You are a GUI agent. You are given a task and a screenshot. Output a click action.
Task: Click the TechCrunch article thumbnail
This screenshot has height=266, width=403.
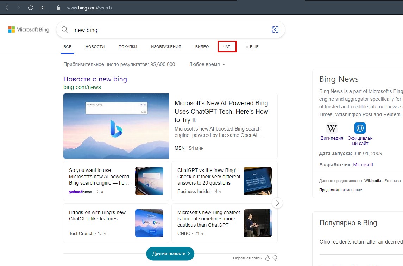pyautogui.click(x=149, y=223)
